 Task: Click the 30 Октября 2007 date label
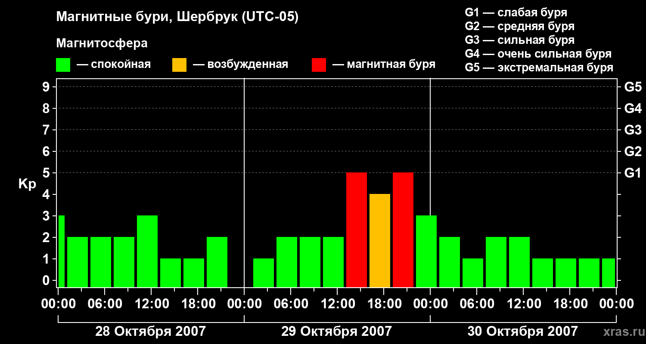522,332
